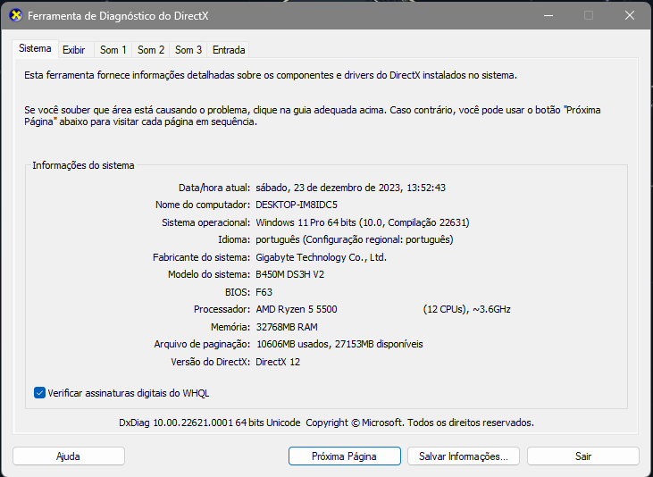Screen dimensions: 653x477
Task: Open the Som 3 tab
Action: pos(188,50)
